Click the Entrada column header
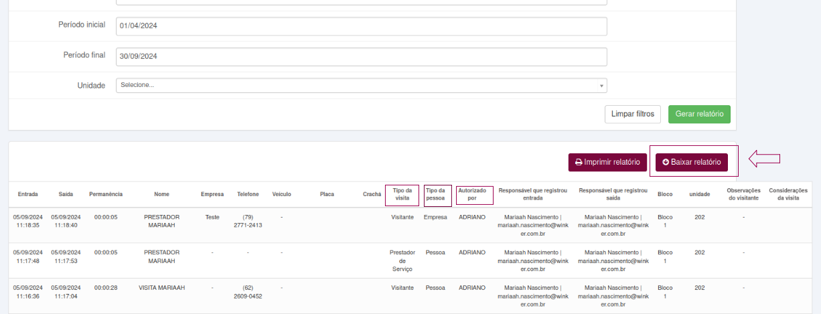 coord(28,194)
